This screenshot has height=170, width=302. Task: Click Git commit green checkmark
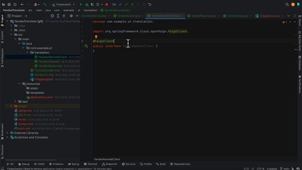coord(126,4)
